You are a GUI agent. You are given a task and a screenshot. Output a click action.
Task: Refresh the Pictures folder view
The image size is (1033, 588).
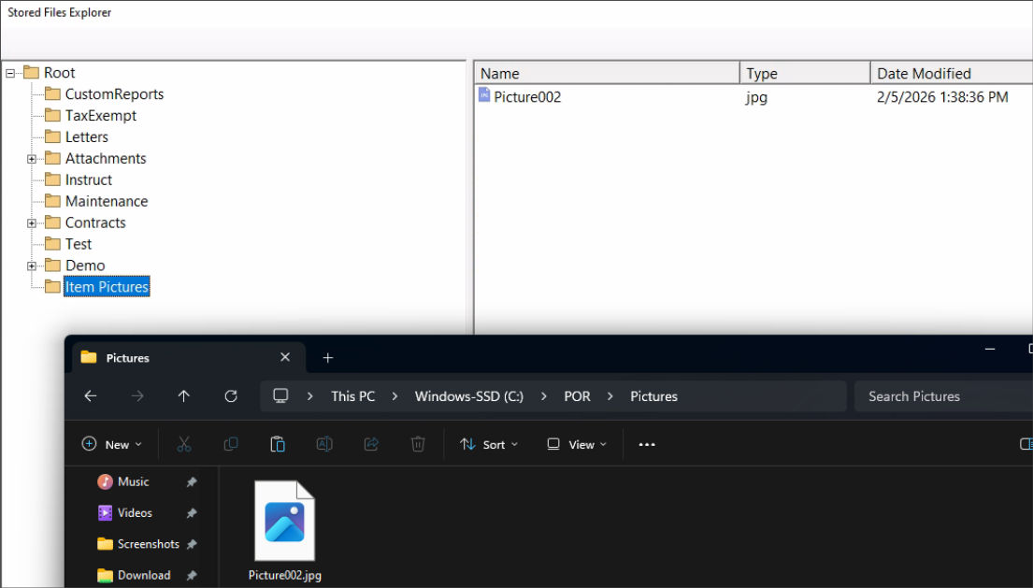[231, 396]
